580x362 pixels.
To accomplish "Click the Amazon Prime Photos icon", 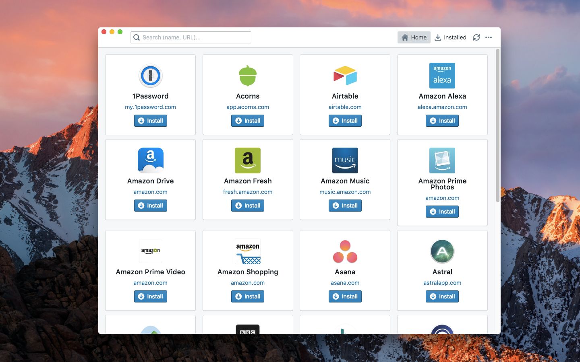I will 442,160.
